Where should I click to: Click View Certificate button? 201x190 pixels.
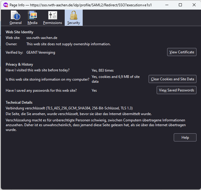pos(182,52)
